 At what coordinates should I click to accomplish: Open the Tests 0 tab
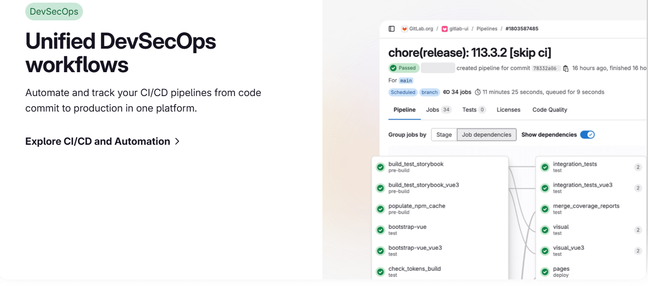474,110
